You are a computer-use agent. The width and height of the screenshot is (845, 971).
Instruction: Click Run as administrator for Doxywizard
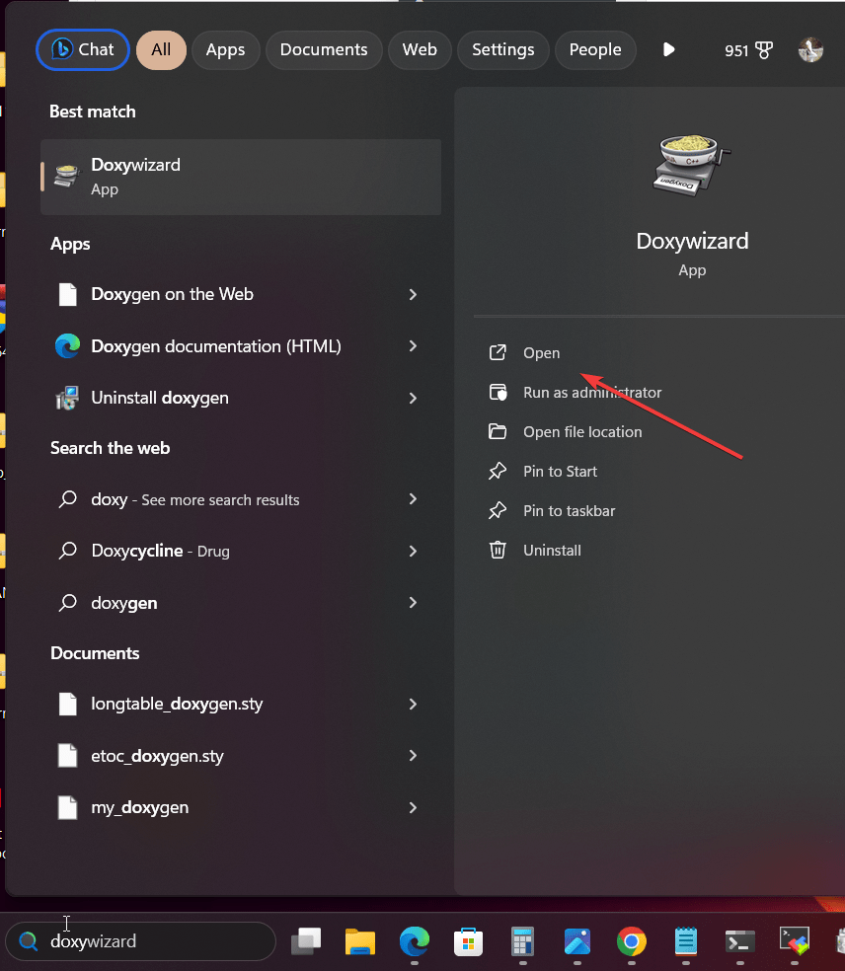(592, 392)
